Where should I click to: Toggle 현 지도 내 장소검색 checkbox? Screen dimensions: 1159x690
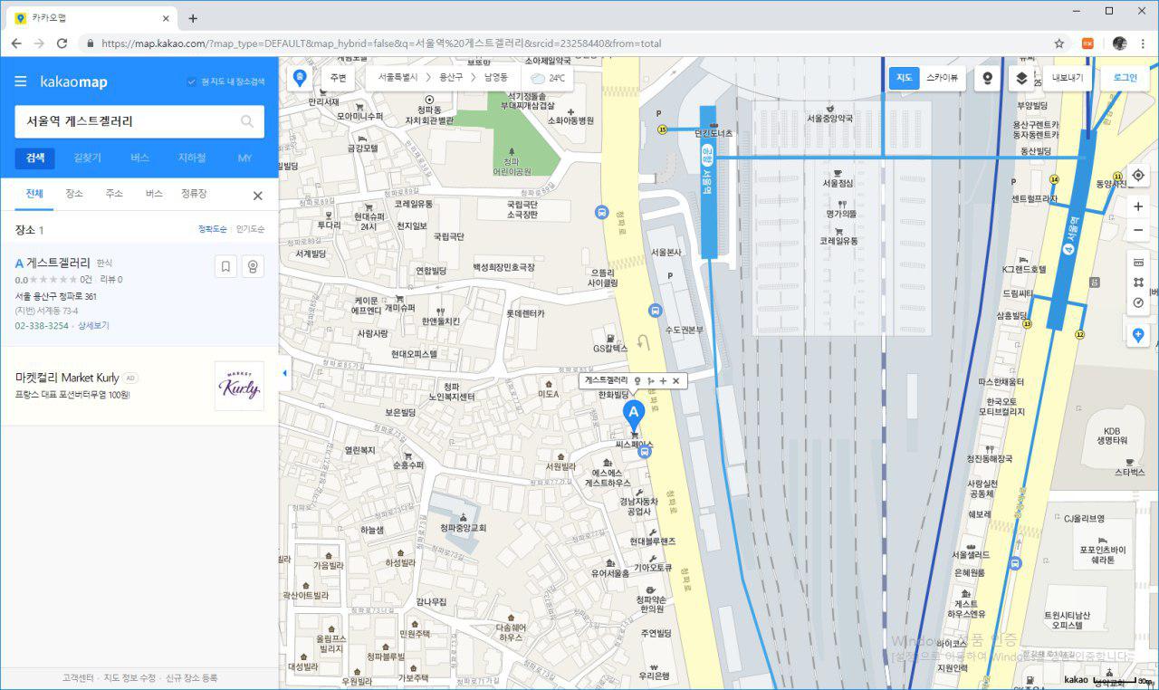click(x=191, y=81)
